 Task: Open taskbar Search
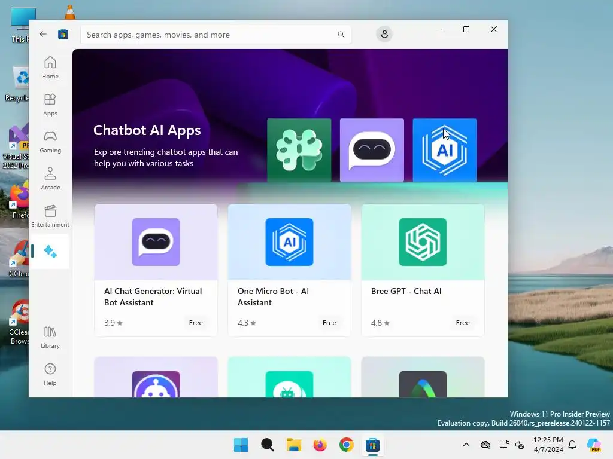point(268,445)
